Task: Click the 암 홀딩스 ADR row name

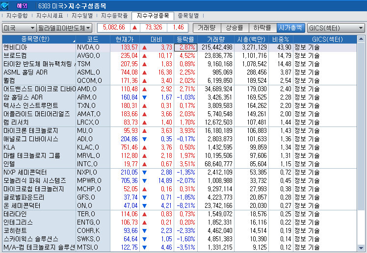Action: [23, 97]
